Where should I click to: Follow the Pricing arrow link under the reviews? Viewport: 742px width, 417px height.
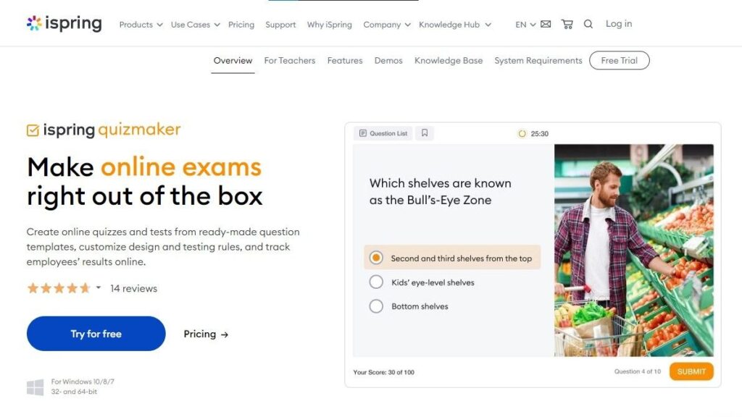[206, 334]
